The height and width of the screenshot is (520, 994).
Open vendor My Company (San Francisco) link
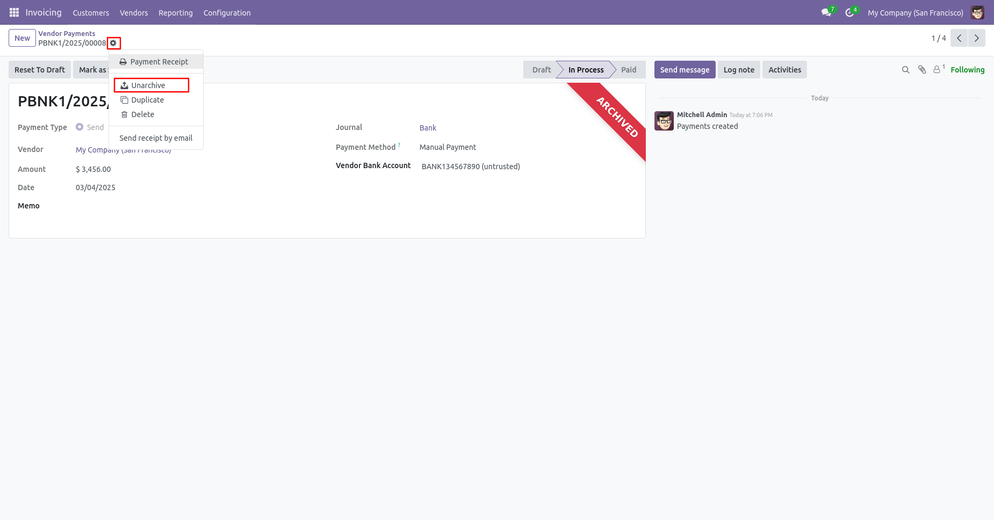pos(124,150)
